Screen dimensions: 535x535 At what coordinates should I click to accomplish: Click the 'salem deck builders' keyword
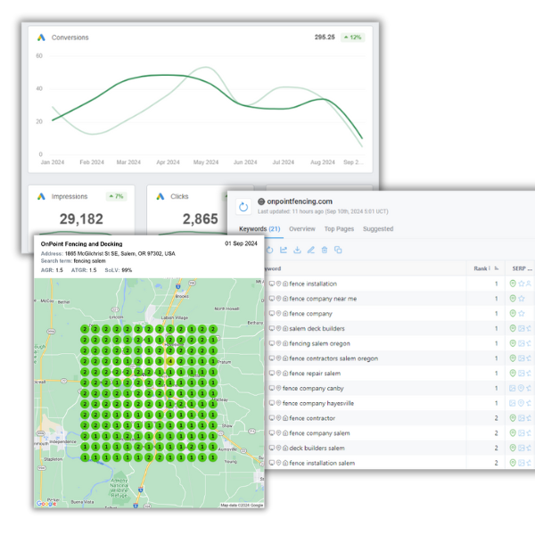tap(317, 328)
